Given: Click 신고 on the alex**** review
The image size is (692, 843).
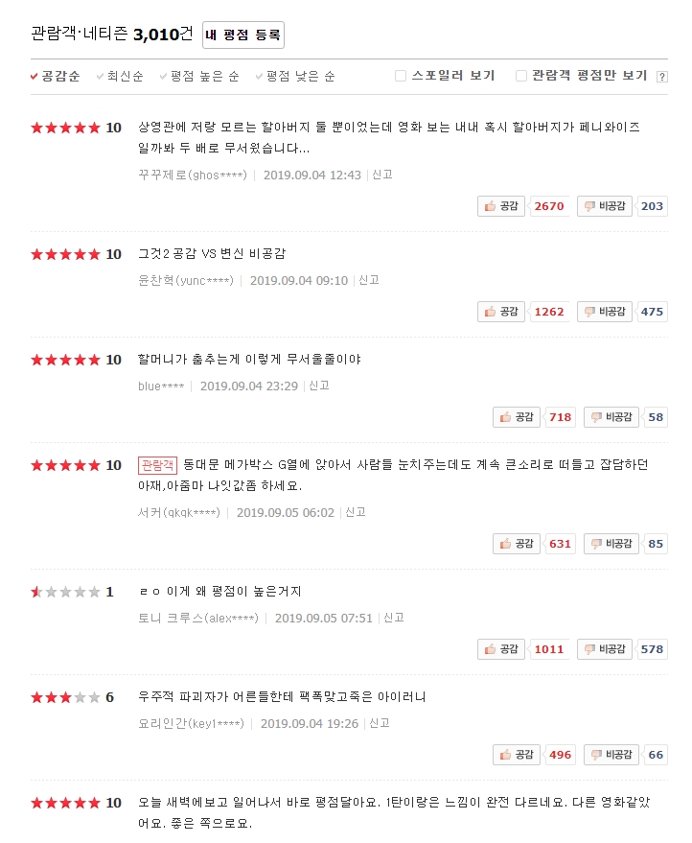Looking at the screenshot, I should point(393,618).
